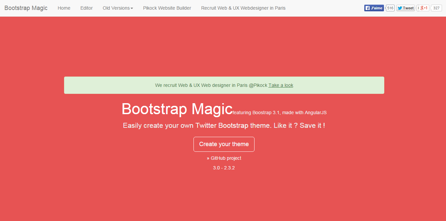Select Recruit Web & UX Webdesigner in Paris
The image size is (446, 221).
[x=243, y=8]
